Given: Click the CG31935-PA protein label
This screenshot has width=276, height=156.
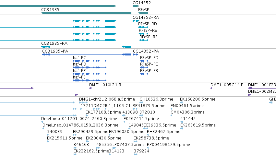Looking at the screenshot, I should (55, 51).
